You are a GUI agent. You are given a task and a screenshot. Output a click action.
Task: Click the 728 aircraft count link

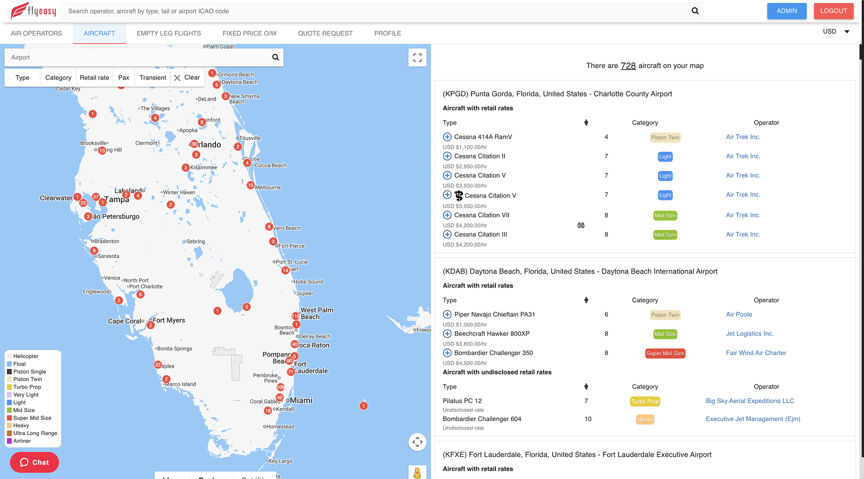click(628, 65)
